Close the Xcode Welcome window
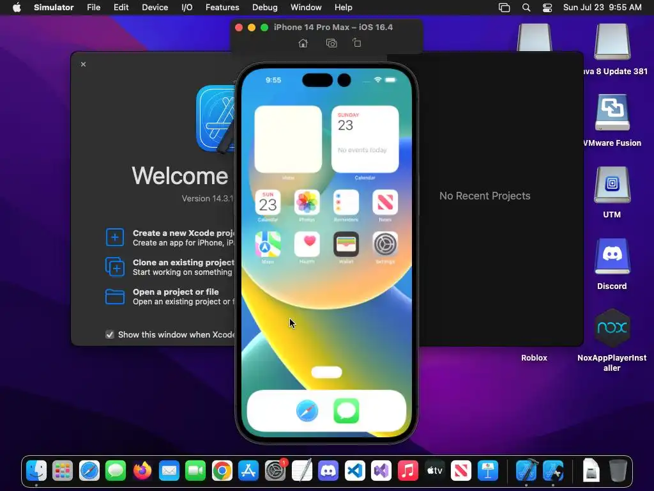The width and height of the screenshot is (654, 491). pyautogui.click(x=84, y=65)
